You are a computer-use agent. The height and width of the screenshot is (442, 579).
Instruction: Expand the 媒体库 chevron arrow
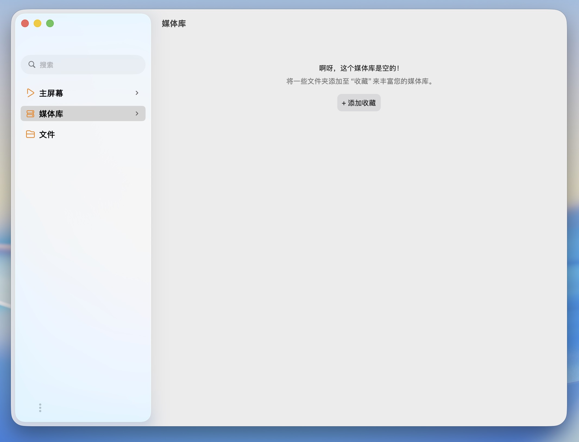point(137,113)
